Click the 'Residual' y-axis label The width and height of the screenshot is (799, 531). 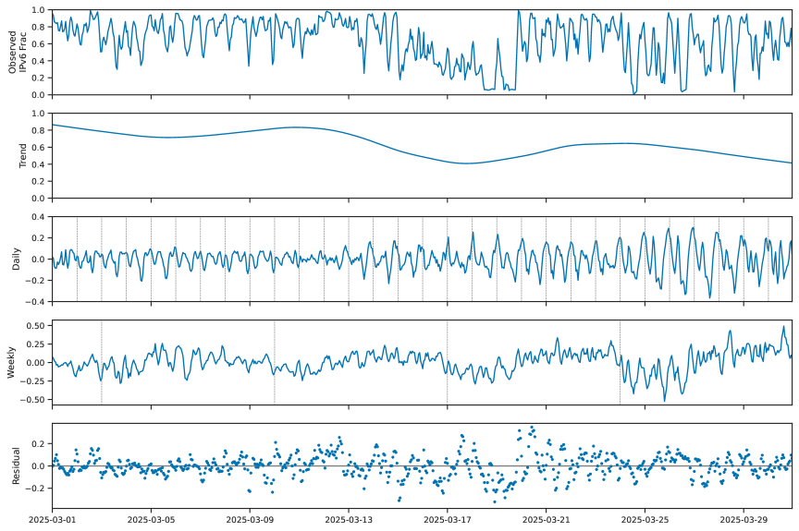(16, 466)
